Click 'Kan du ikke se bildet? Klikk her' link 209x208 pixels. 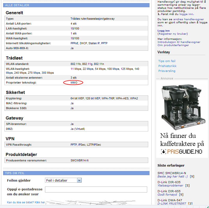(26, 202)
